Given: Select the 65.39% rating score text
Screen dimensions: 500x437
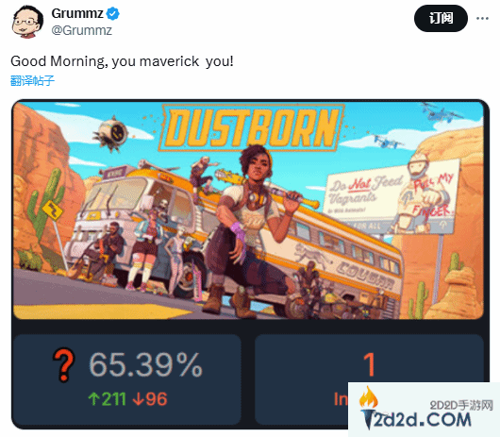Looking at the screenshot, I should [x=145, y=364].
